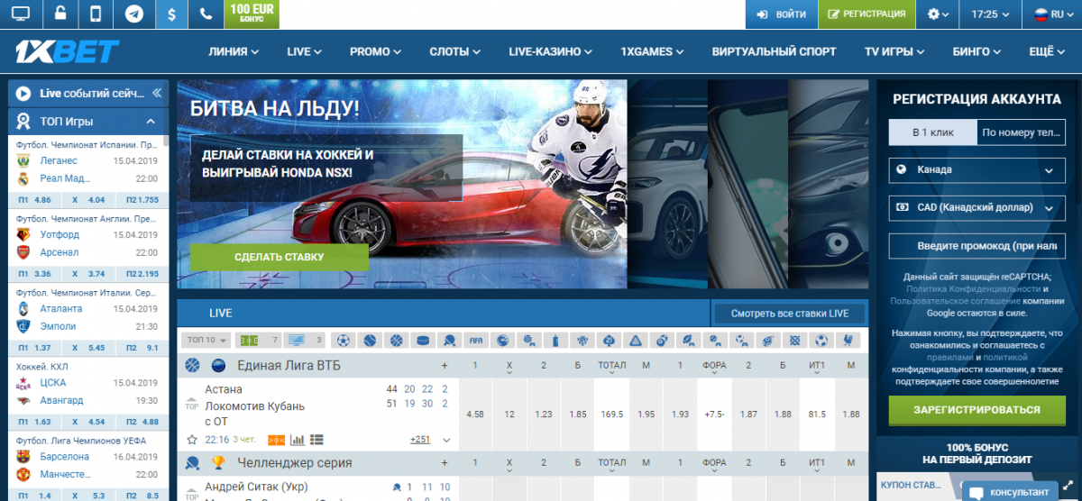
Task: Click the trophy icon beside Челленджер серия
Action: click(x=217, y=462)
